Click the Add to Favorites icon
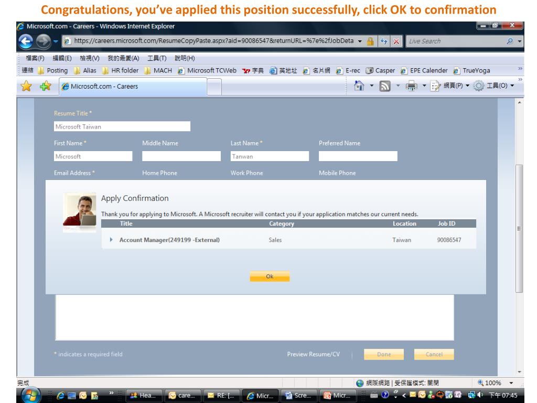This screenshot has height=403, width=537. tap(45, 86)
